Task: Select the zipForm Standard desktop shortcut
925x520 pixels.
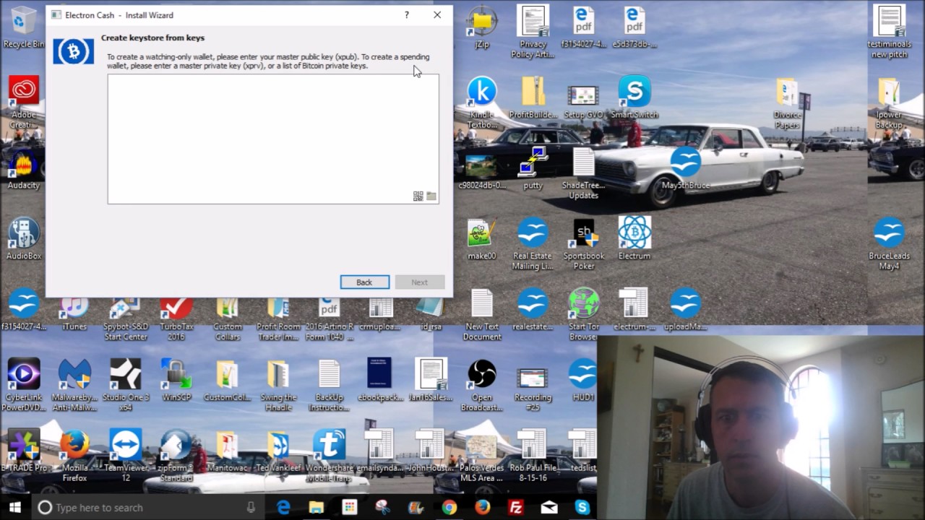Action: coord(176,455)
